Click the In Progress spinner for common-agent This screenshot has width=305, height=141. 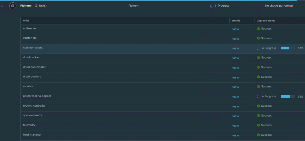coord(258,48)
